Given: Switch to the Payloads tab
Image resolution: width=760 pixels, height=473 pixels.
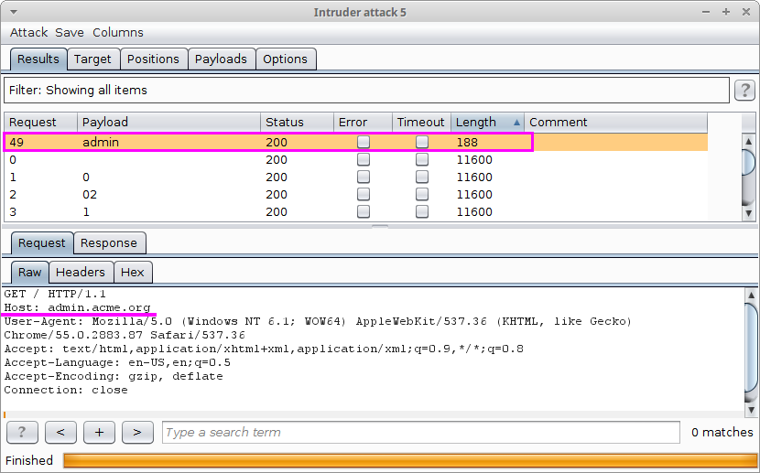Looking at the screenshot, I should pyautogui.click(x=221, y=59).
